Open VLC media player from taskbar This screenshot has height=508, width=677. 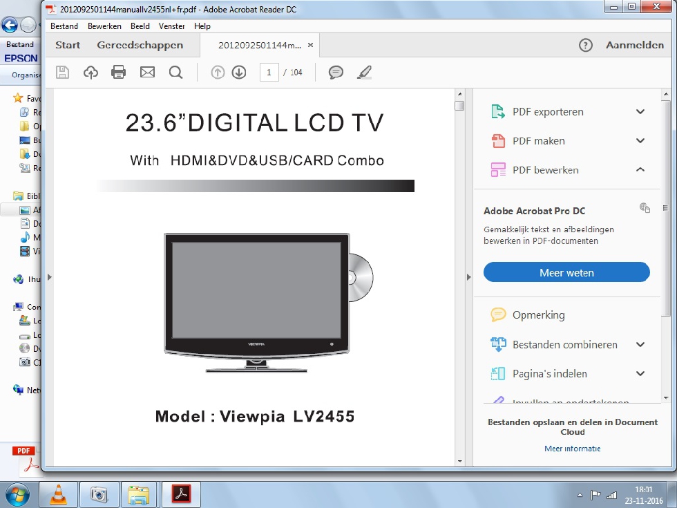coord(59,494)
